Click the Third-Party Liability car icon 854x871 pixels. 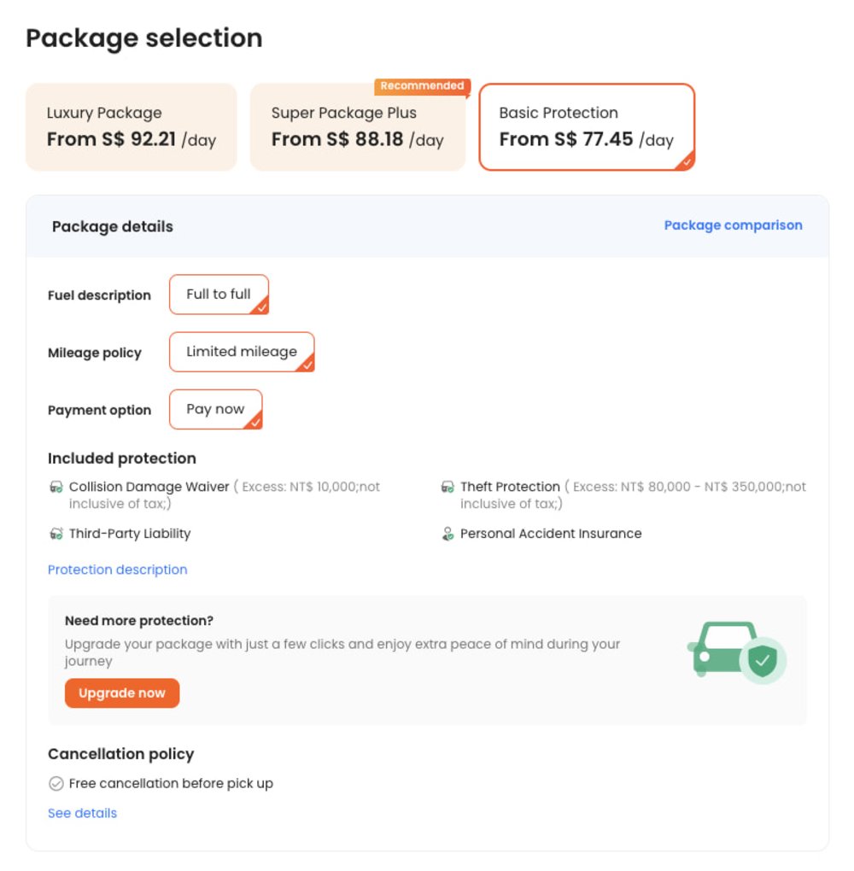pyautogui.click(x=56, y=534)
